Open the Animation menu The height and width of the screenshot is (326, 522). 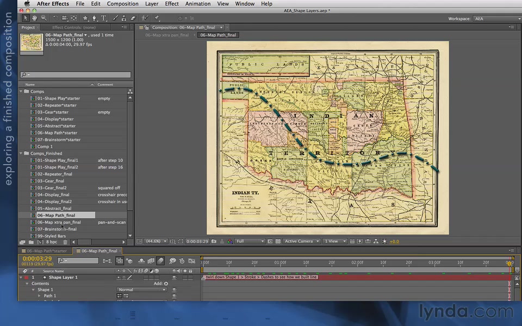(x=198, y=4)
